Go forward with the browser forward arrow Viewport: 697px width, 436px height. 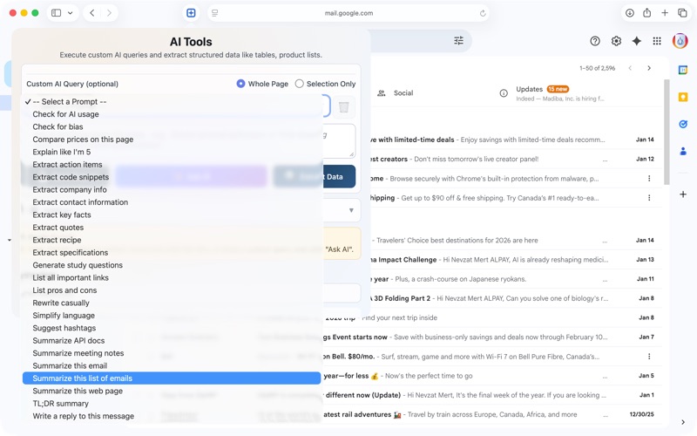click(x=109, y=13)
